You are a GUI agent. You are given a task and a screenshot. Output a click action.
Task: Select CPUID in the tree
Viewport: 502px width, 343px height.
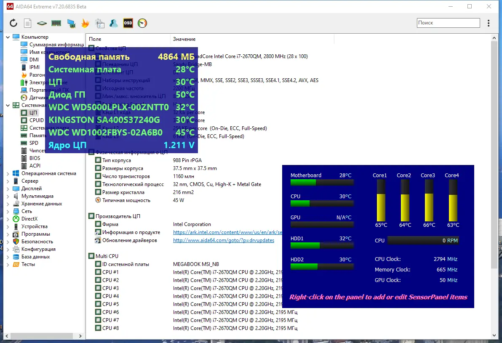(x=37, y=120)
